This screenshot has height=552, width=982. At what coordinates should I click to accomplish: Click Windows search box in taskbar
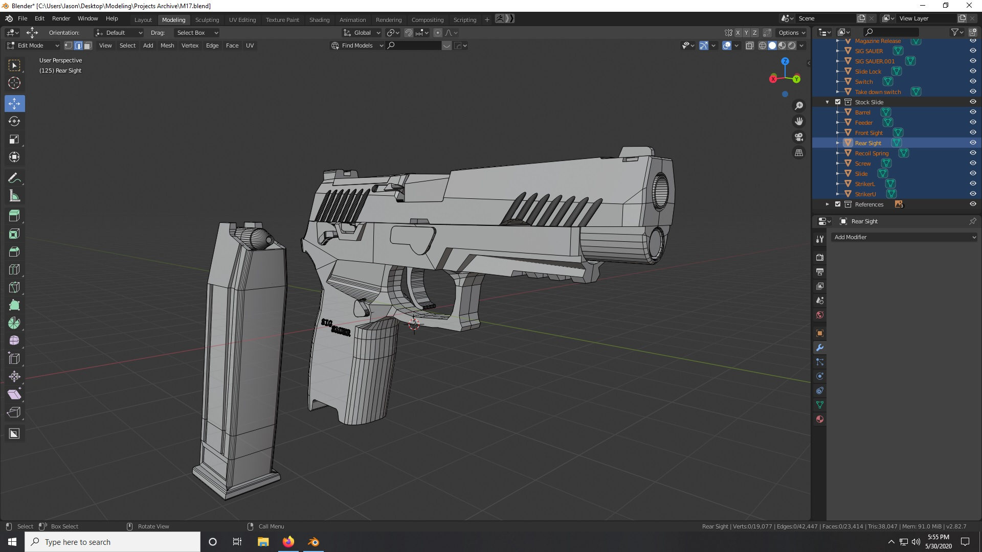[x=113, y=542]
